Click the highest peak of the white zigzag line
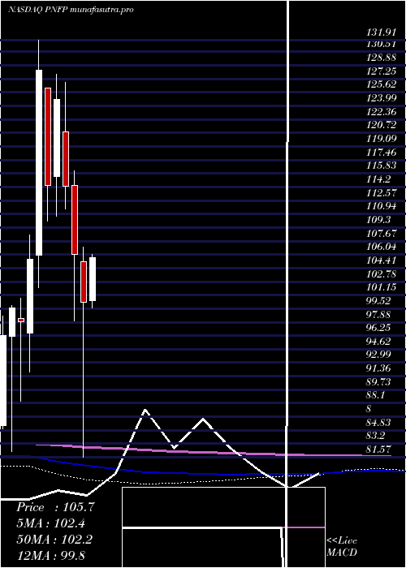Screen dimensions: 406x568 coord(145,410)
